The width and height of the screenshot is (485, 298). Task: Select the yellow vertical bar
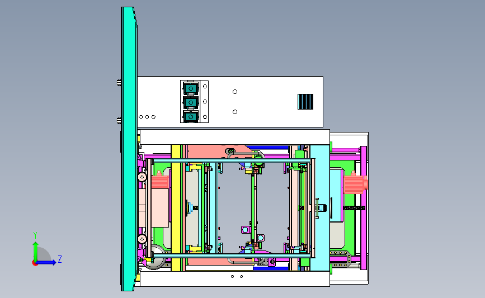coord(176,208)
